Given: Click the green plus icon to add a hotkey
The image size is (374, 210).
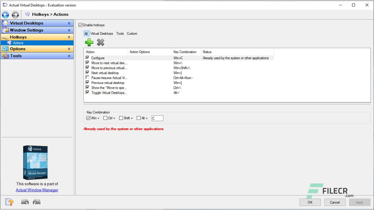Looking at the screenshot, I should (89, 42).
